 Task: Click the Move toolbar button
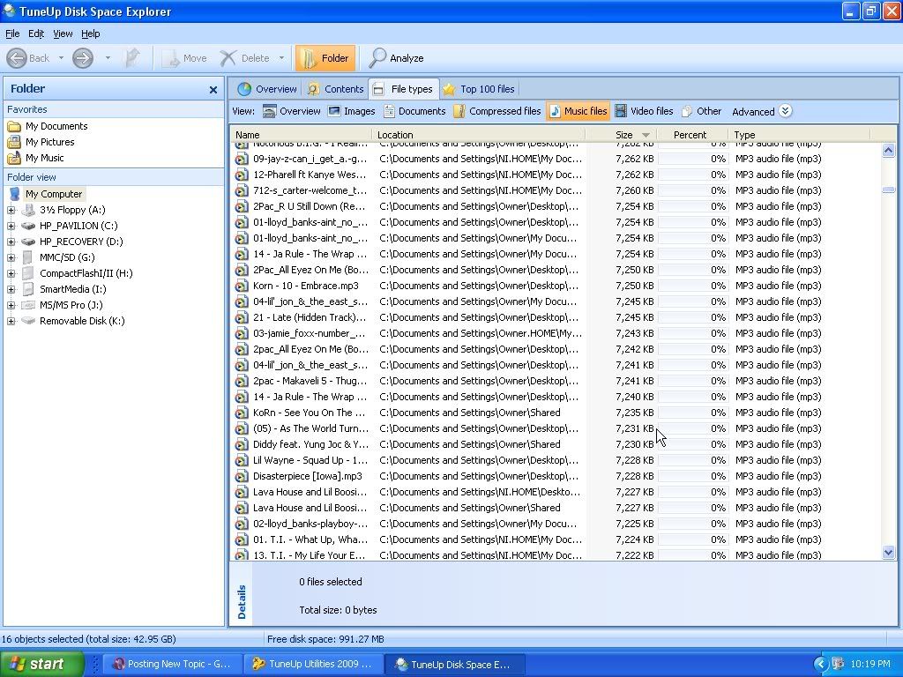point(184,58)
